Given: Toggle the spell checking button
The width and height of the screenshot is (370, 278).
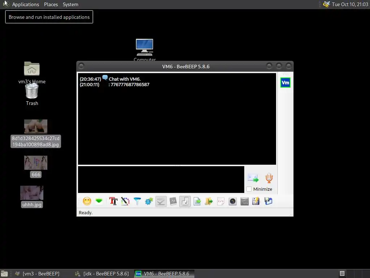Looking at the screenshot, I should 161,201.
